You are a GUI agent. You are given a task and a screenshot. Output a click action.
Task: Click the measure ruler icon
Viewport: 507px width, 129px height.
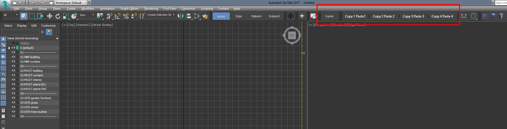click(464, 16)
